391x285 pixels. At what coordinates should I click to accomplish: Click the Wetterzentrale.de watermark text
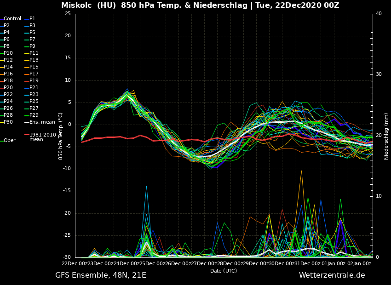(332, 275)
